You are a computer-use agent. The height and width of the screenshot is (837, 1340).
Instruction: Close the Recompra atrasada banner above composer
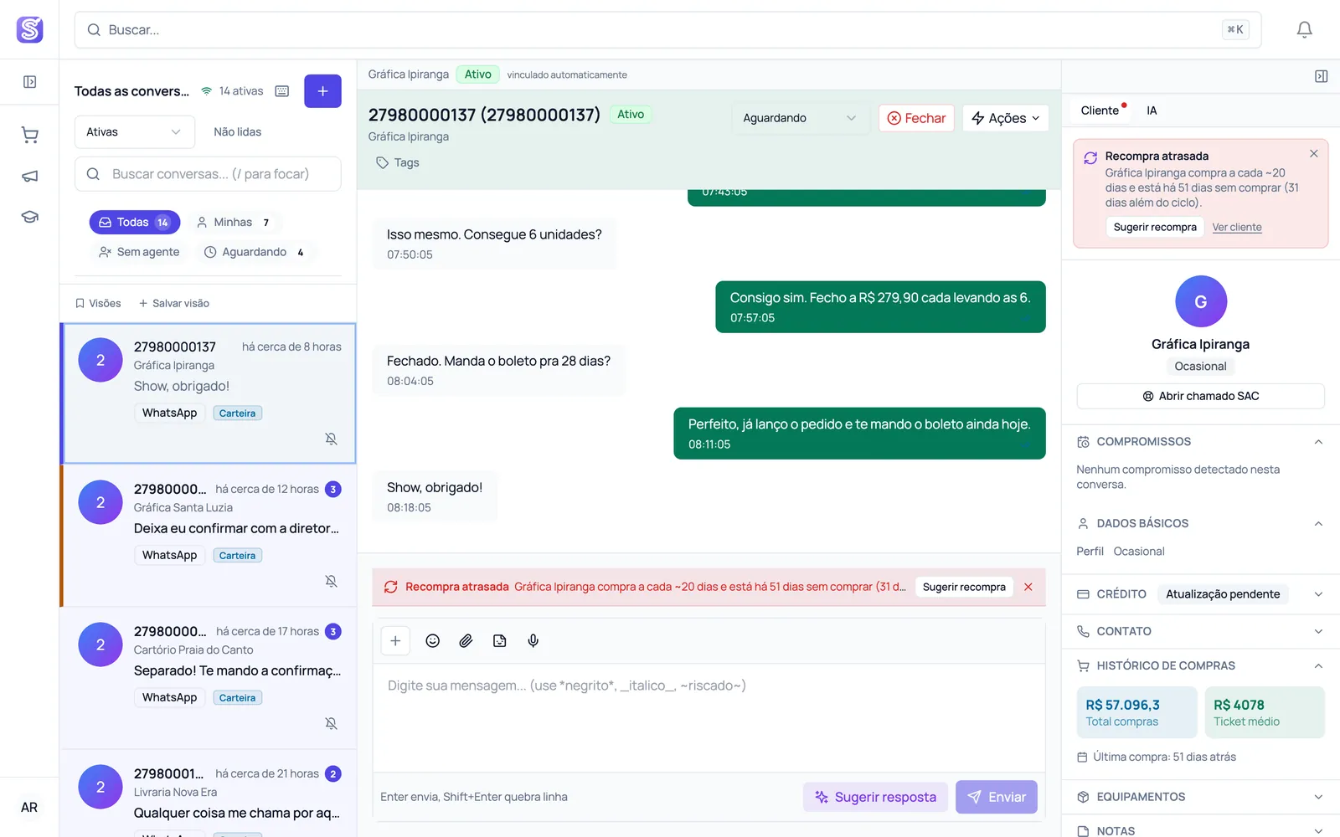(x=1028, y=587)
